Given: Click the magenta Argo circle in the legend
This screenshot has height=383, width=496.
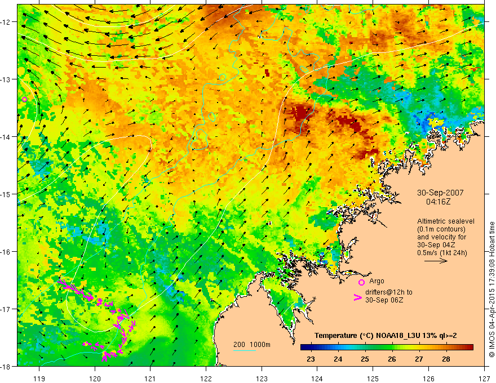Looking at the screenshot, I should click(361, 282).
